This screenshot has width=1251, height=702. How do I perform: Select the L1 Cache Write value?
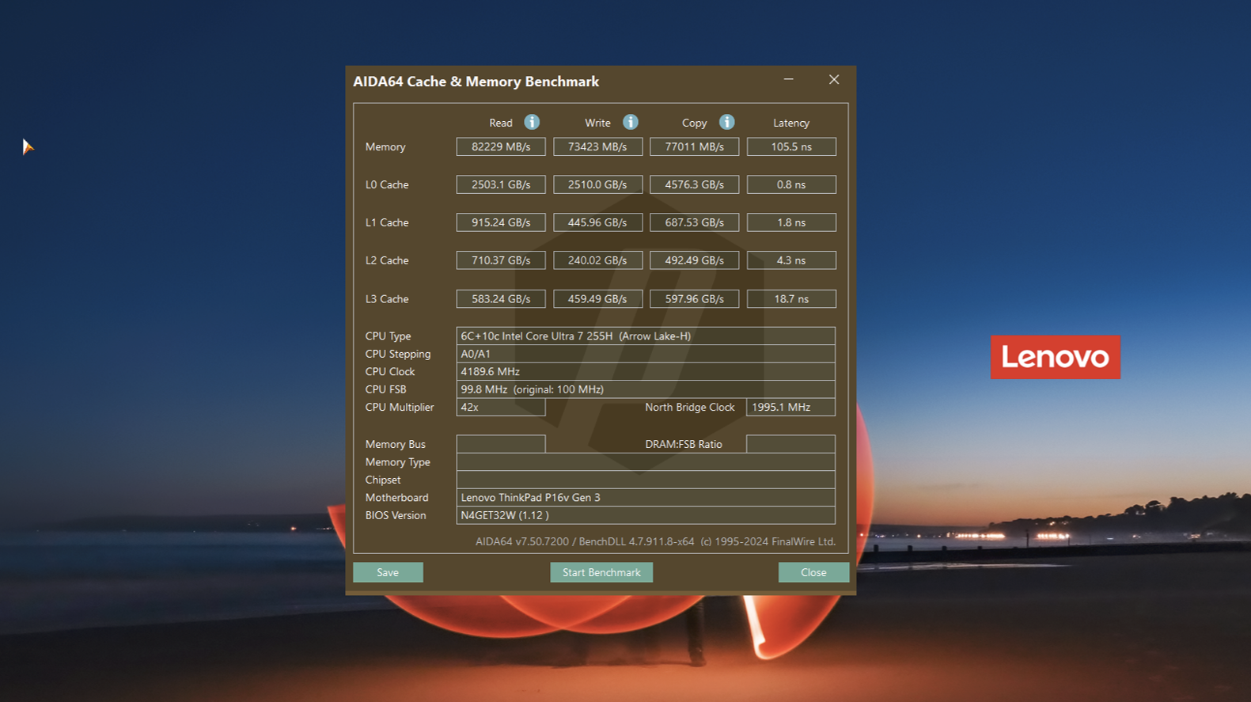(597, 222)
